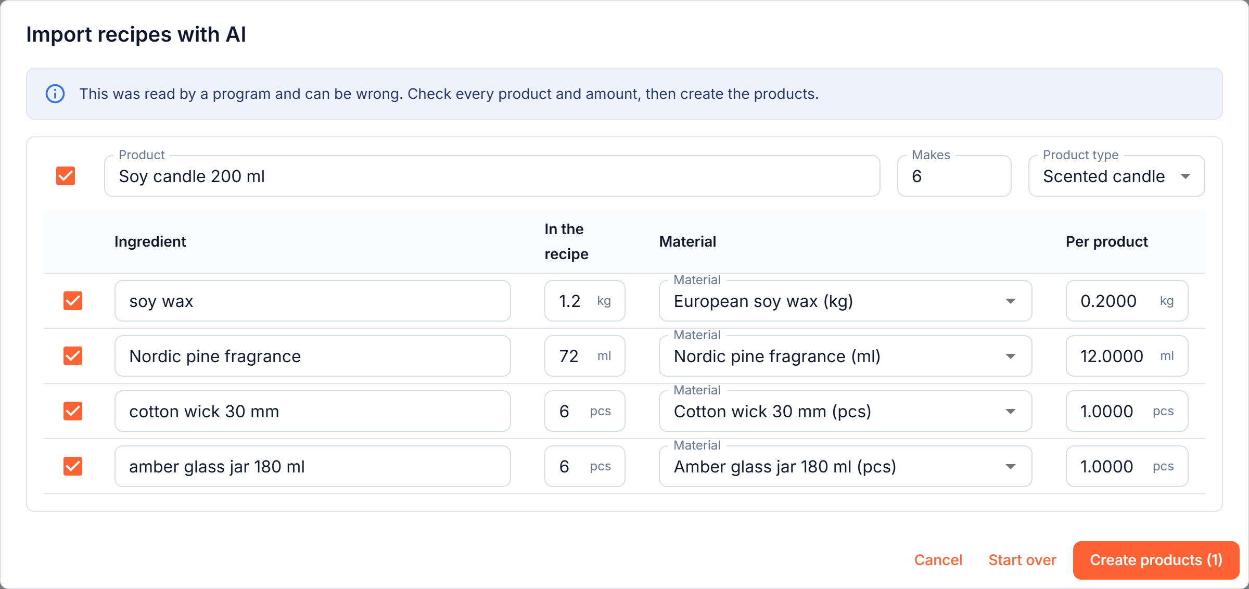Click Create products (1) button
Viewport: 1249px width, 589px height.
1156,560
